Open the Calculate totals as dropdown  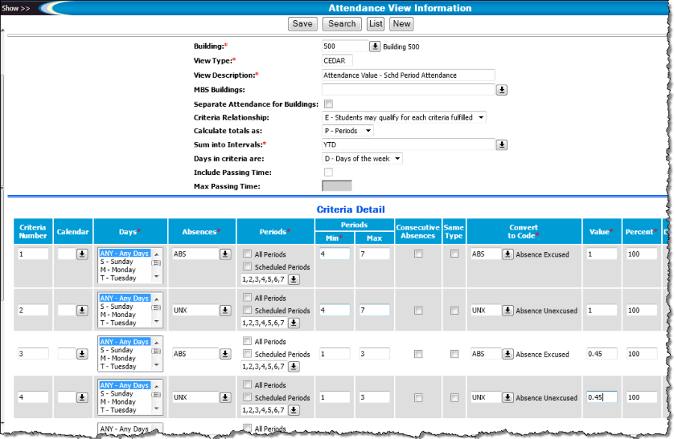347,131
